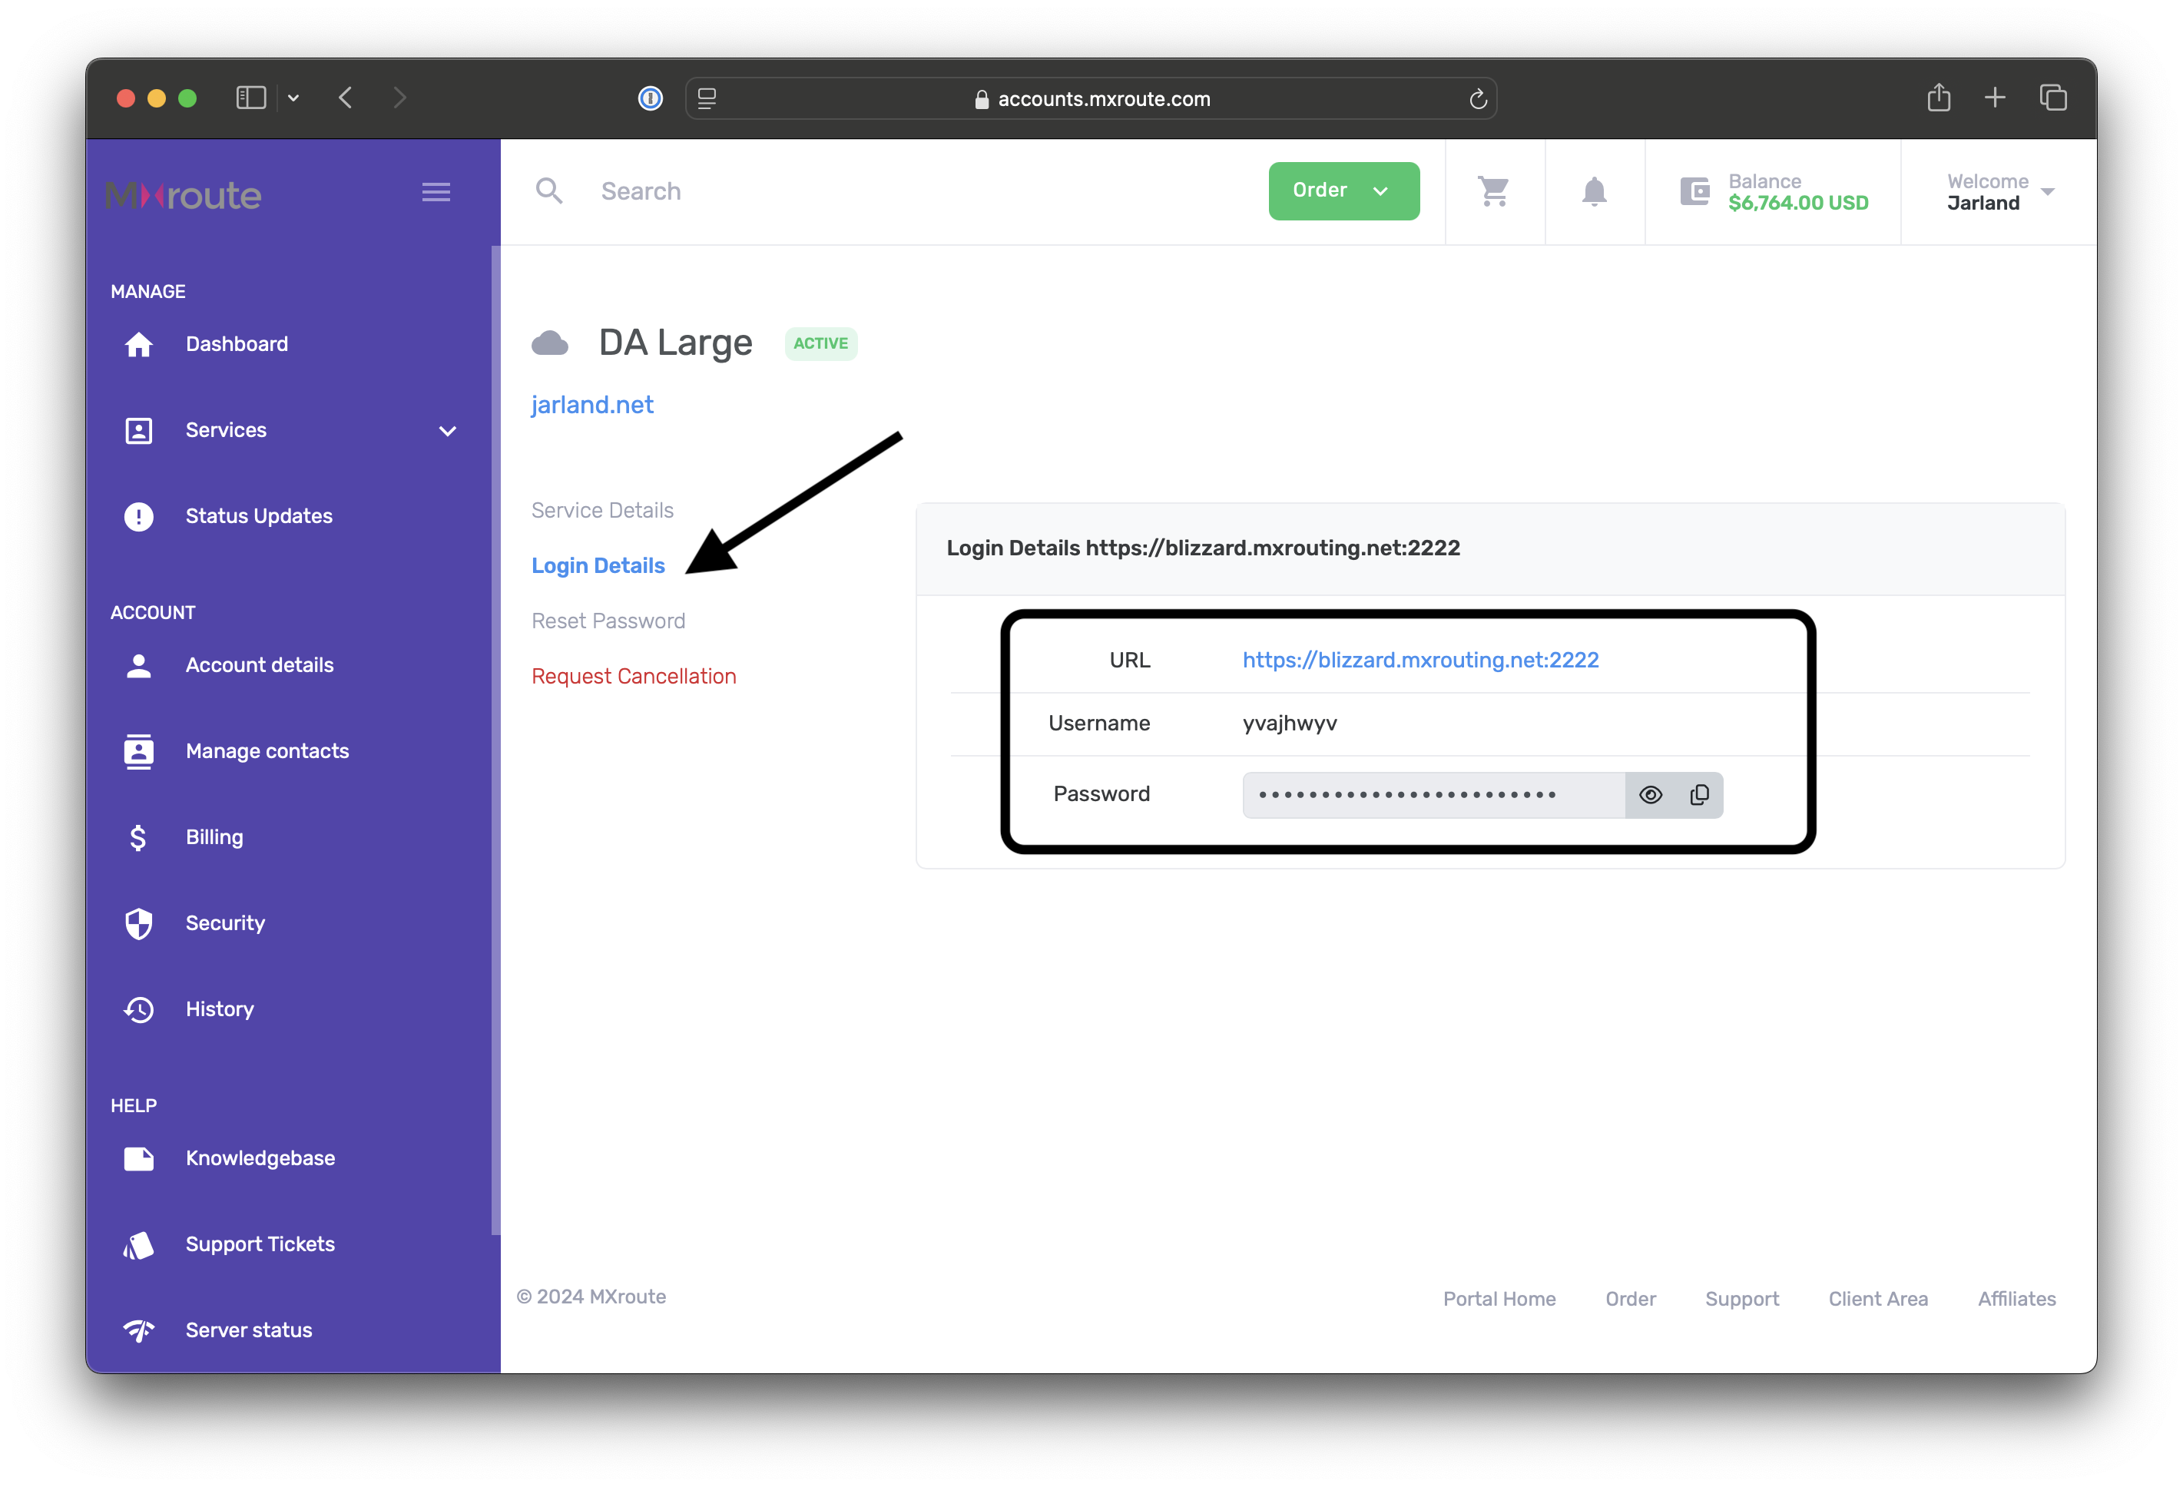
Task: Open the blizzard.mxrouting.net:2222 URL link
Action: point(1420,661)
